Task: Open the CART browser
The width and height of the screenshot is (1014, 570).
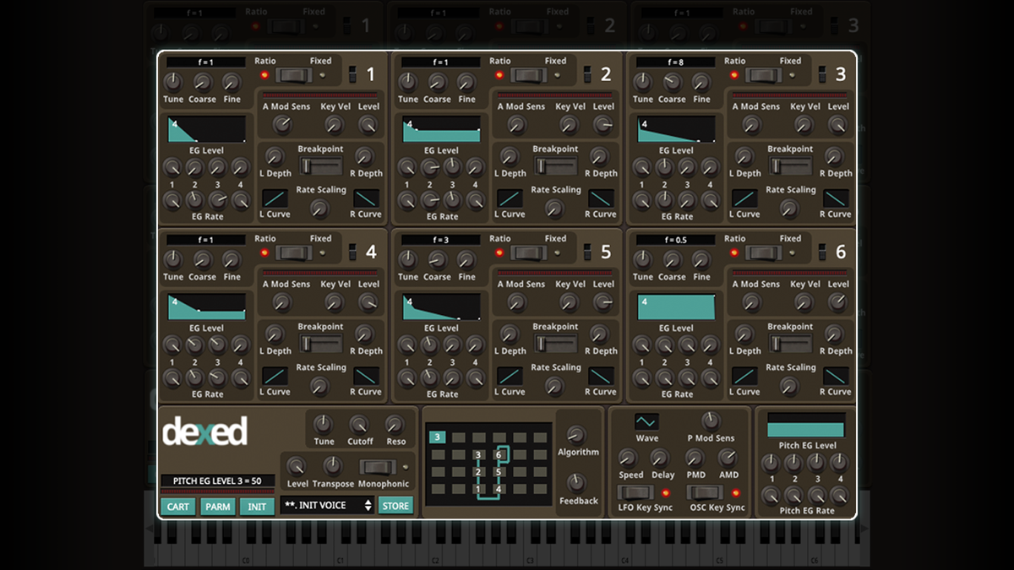Action: (x=177, y=505)
